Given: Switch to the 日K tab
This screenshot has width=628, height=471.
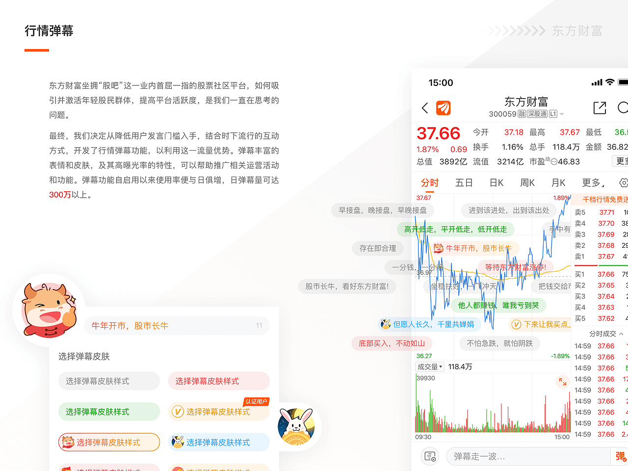Looking at the screenshot, I should click(497, 183).
